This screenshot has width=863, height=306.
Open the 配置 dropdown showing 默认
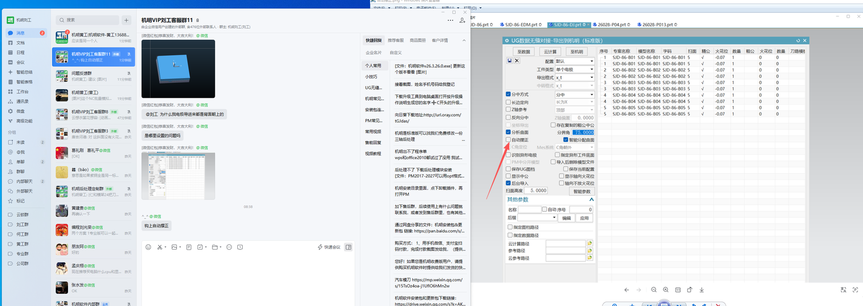click(574, 61)
